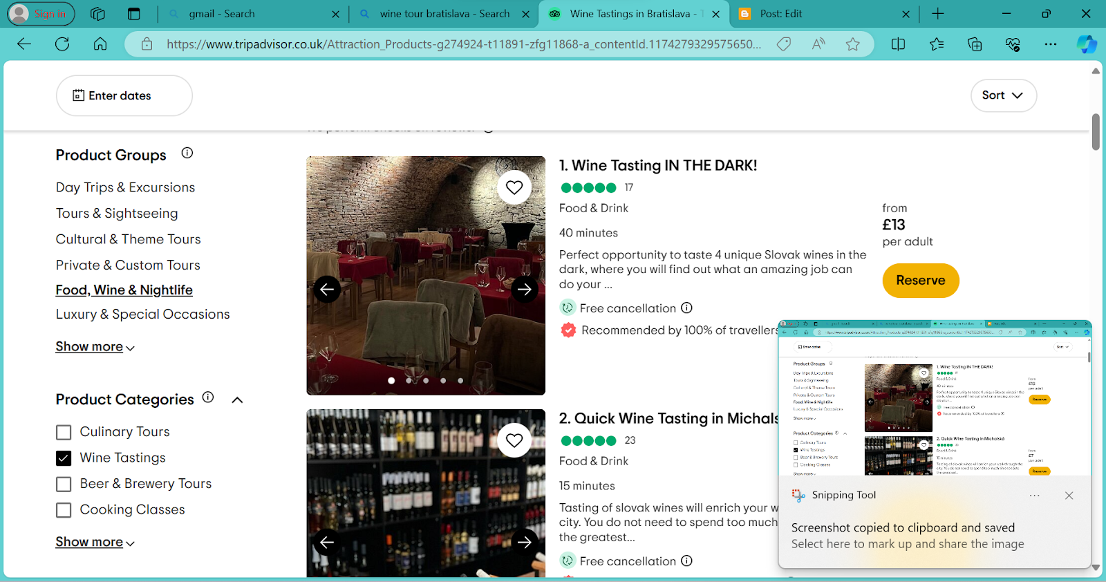Reload the page with refresh icon
Image resolution: width=1106 pixels, height=582 pixels.
[62, 44]
